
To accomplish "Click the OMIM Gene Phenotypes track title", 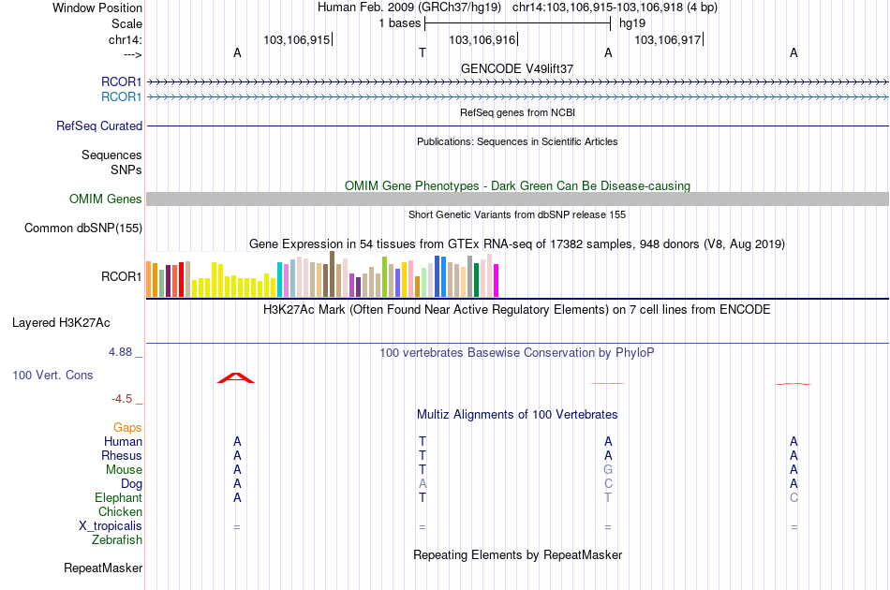I will click(x=517, y=185).
